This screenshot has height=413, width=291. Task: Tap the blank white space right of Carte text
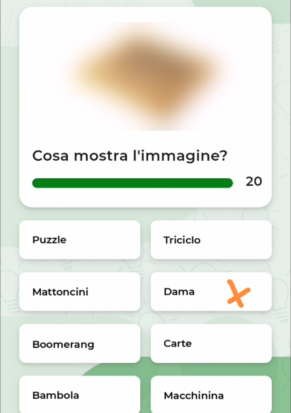[x=232, y=343]
